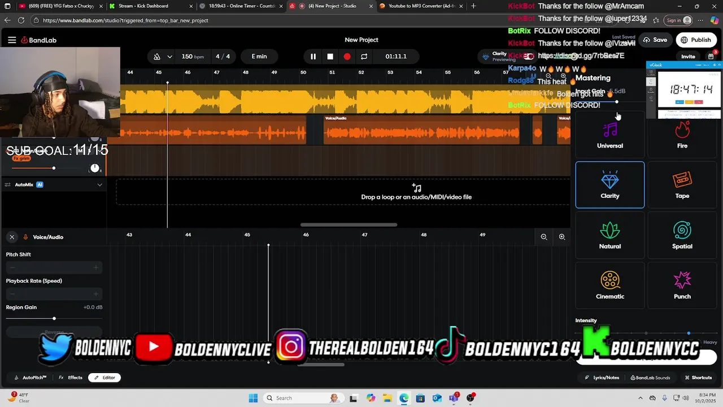Adjust the mastering Intensity slider
This screenshot has height=407, width=723.
[689, 333]
